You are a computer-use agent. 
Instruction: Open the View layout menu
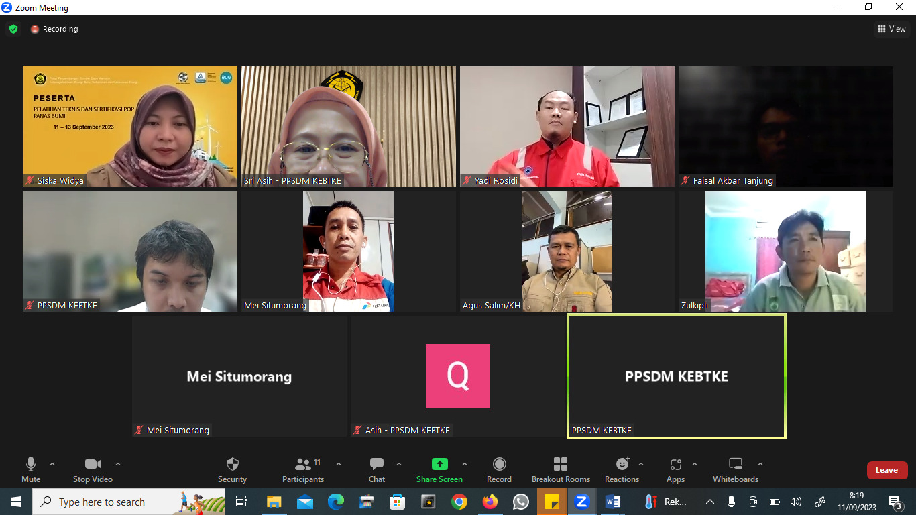(x=892, y=29)
